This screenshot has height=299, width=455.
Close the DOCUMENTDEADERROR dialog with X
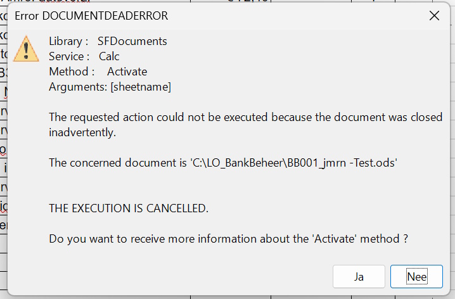coord(435,16)
